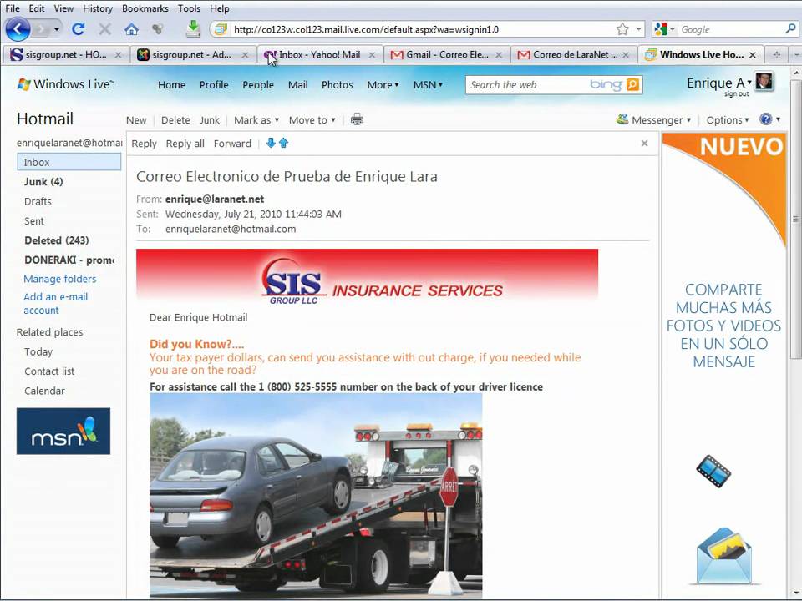Click the photo envelope icon in ad
This screenshot has height=601, width=802.
[723, 557]
